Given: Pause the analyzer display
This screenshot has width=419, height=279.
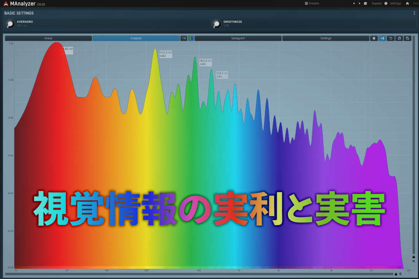Looking at the screenshot, I should point(374,38).
